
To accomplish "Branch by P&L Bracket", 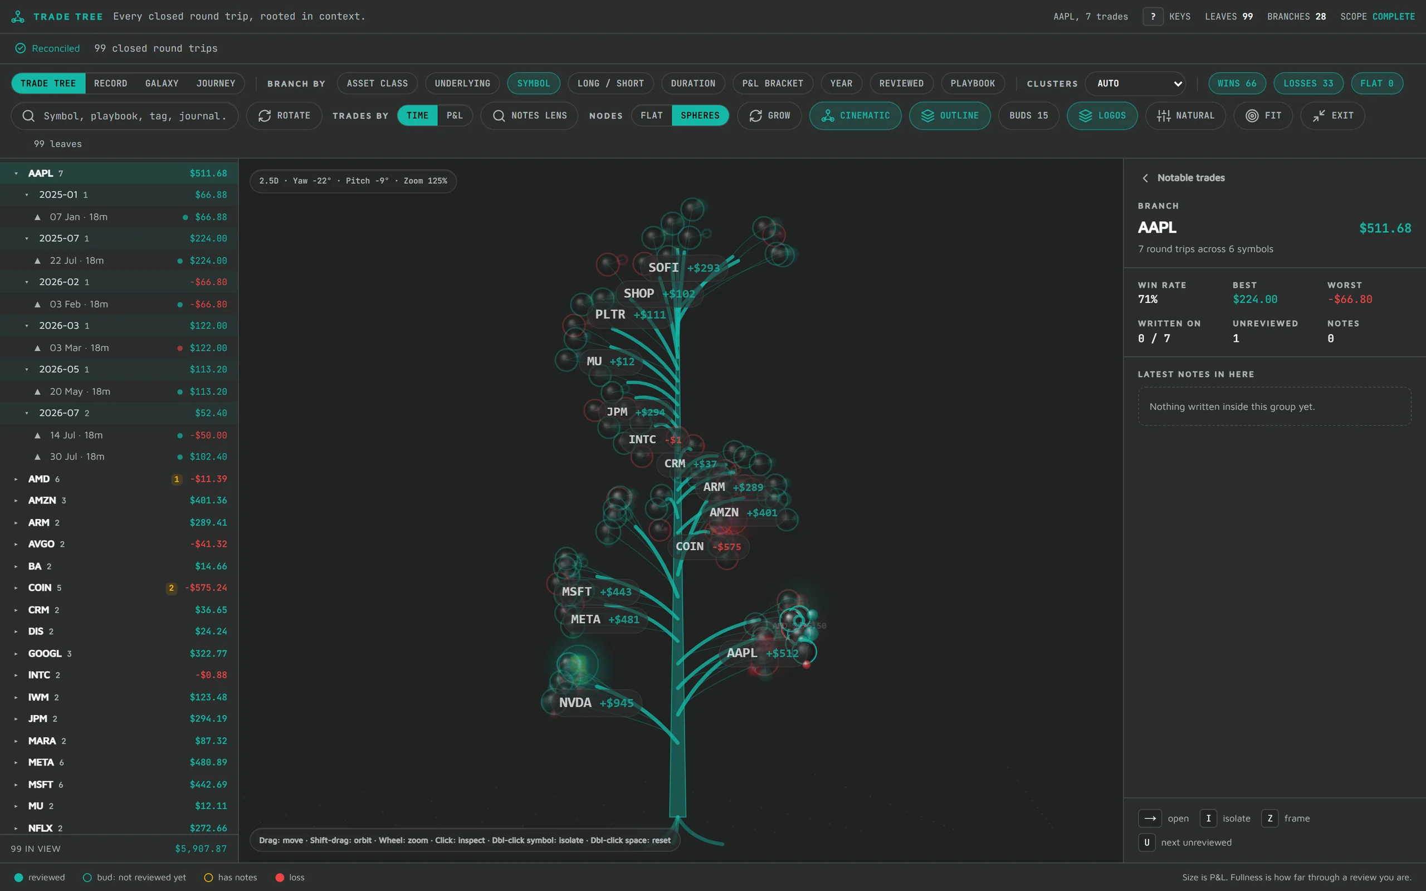I will tap(773, 83).
